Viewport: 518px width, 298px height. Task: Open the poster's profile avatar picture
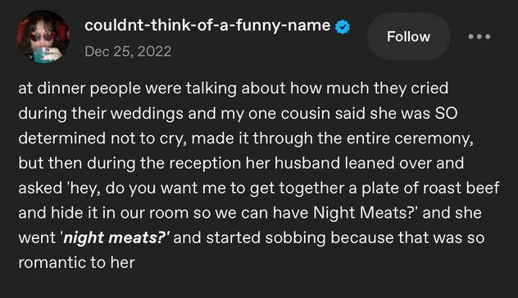[x=43, y=37]
